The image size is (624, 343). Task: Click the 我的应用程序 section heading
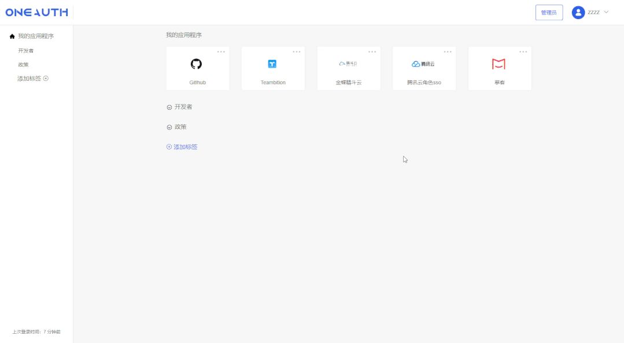pyautogui.click(x=184, y=35)
